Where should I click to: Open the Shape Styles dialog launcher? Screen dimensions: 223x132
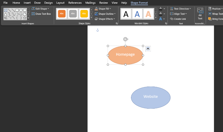[x=117, y=24]
